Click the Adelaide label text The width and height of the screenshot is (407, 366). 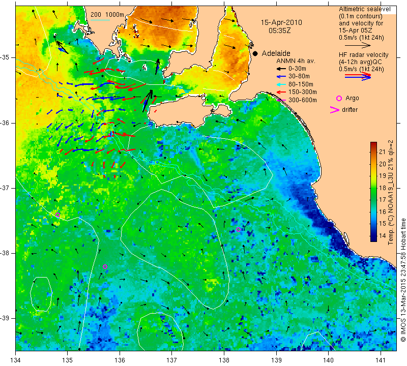pyautogui.click(x=276, y=53)
